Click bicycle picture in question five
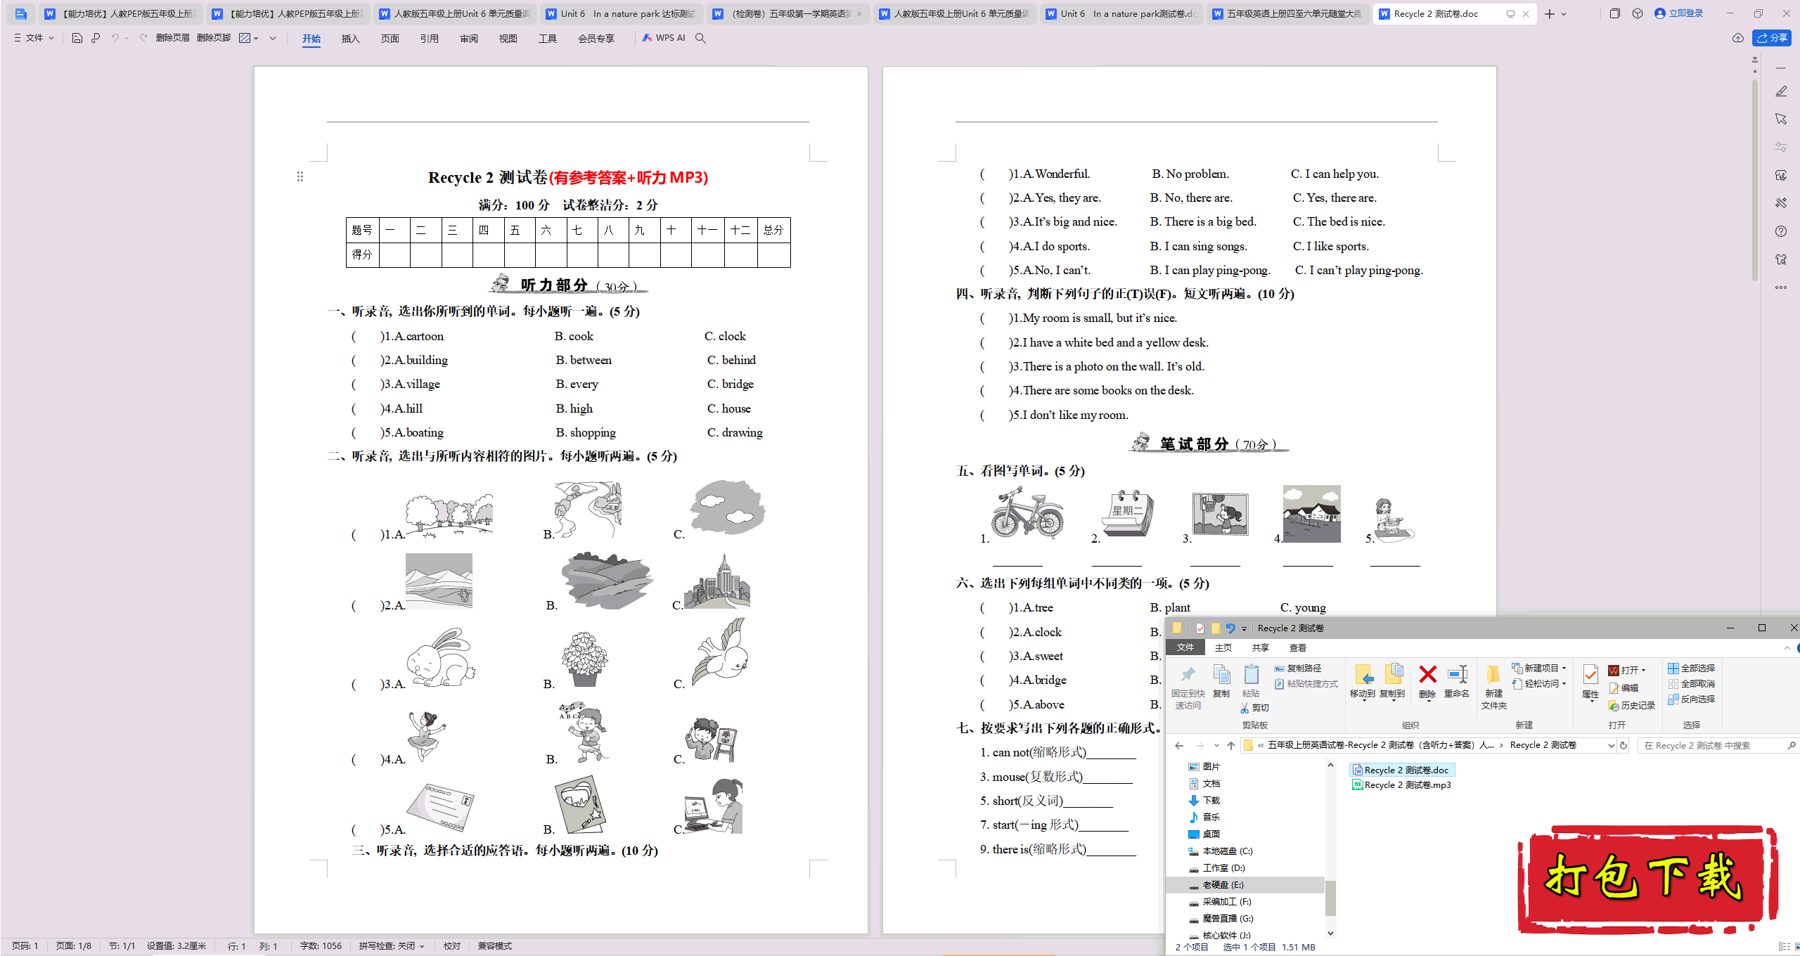The width and height of the screenshot is (1800, 956). 1027,512
